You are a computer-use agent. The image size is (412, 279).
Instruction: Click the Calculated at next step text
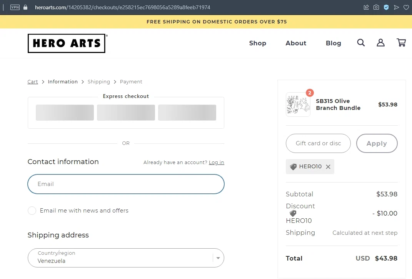tap(365, 233)
